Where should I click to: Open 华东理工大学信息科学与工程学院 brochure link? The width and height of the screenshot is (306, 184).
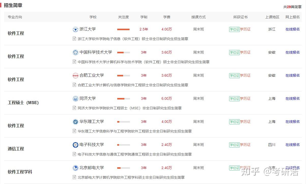[x=135, y=131]
